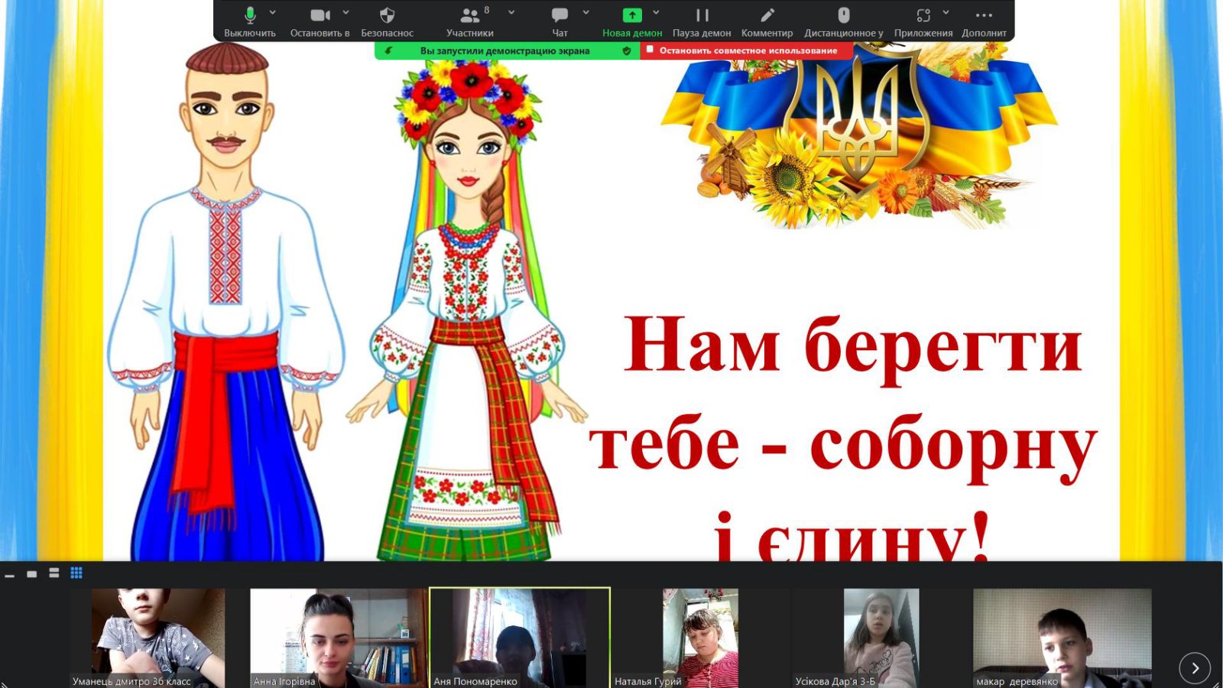1223x688 pixels.
Task: Stop video using the camera icon
Action: 320,21
